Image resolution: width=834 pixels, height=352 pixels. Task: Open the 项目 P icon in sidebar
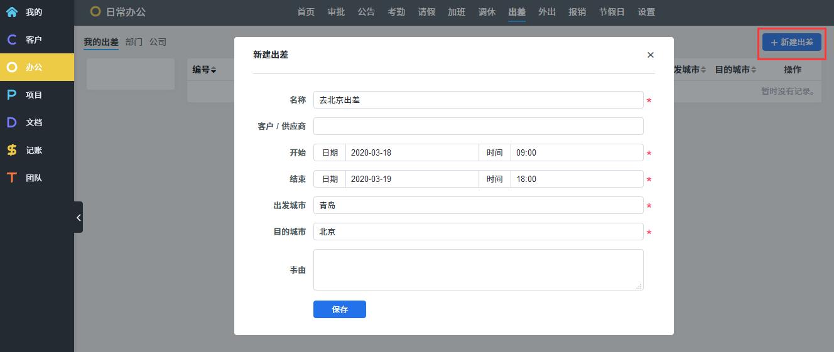pyautogui.click(x=12, y=95)
